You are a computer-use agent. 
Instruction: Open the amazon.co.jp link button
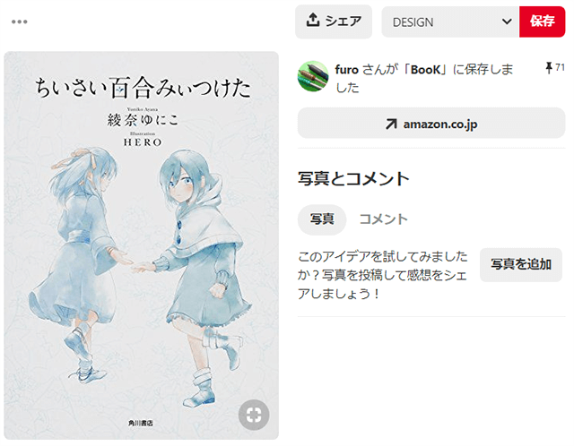click(431, 124)
